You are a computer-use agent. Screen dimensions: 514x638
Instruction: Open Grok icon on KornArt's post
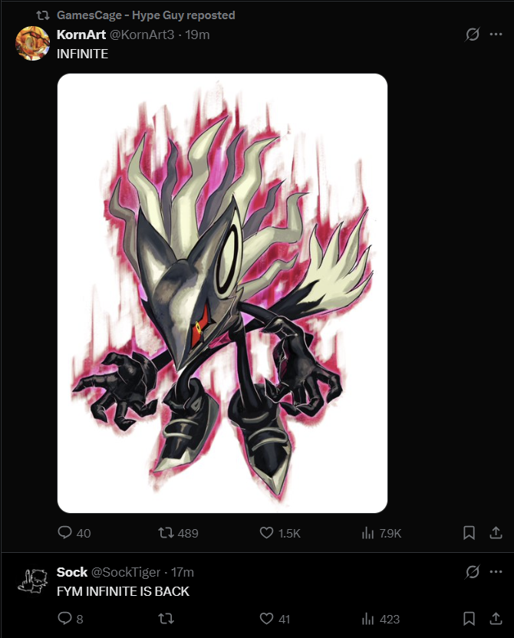[x=472, y=35]
